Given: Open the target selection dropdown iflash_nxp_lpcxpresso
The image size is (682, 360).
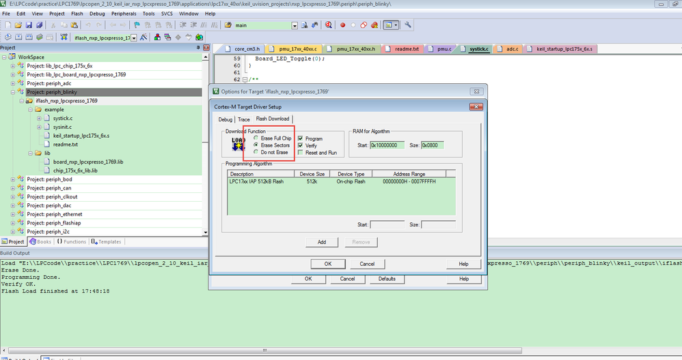Looking at the screenshot, I should click(134, 37).
